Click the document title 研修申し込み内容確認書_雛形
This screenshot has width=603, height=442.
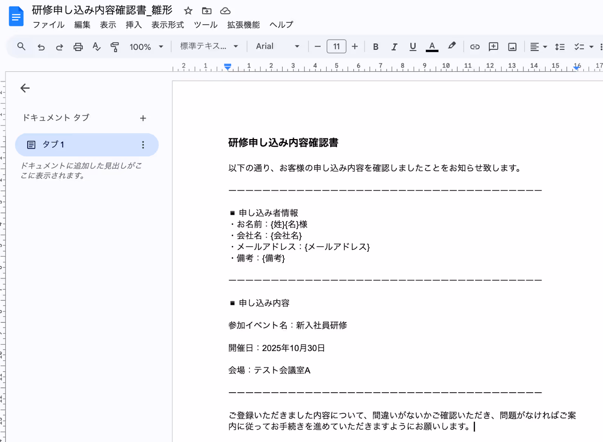pyautogui.click(x=102, y=10)
